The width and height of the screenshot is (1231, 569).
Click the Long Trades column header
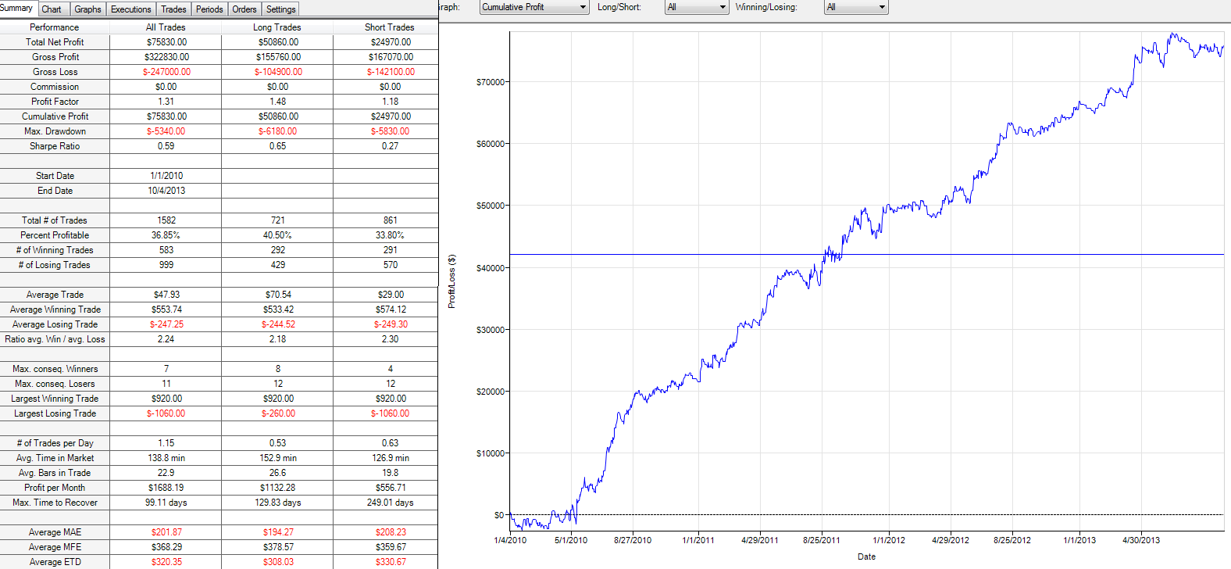point(277,27)
